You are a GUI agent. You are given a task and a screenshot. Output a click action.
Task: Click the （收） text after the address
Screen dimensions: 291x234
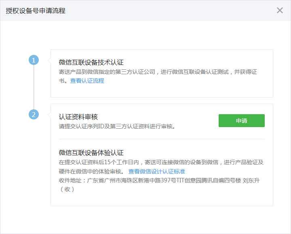[x=67, y=189]
